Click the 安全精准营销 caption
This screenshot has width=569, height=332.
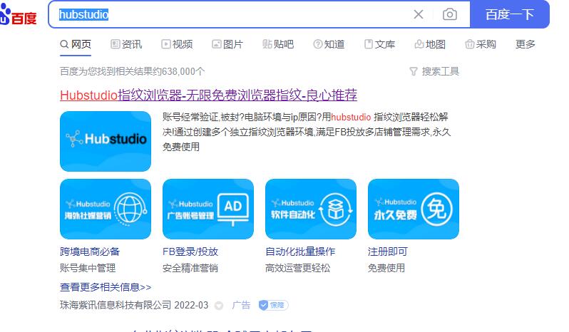click(x=190, y=268)
